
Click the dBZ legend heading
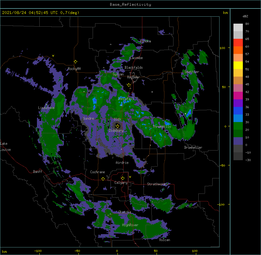245,16
